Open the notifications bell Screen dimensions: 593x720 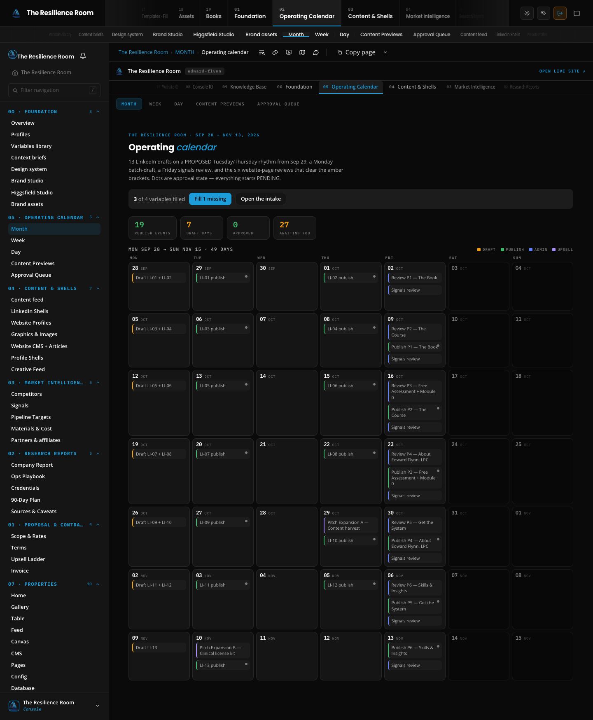tap(83, 56)
